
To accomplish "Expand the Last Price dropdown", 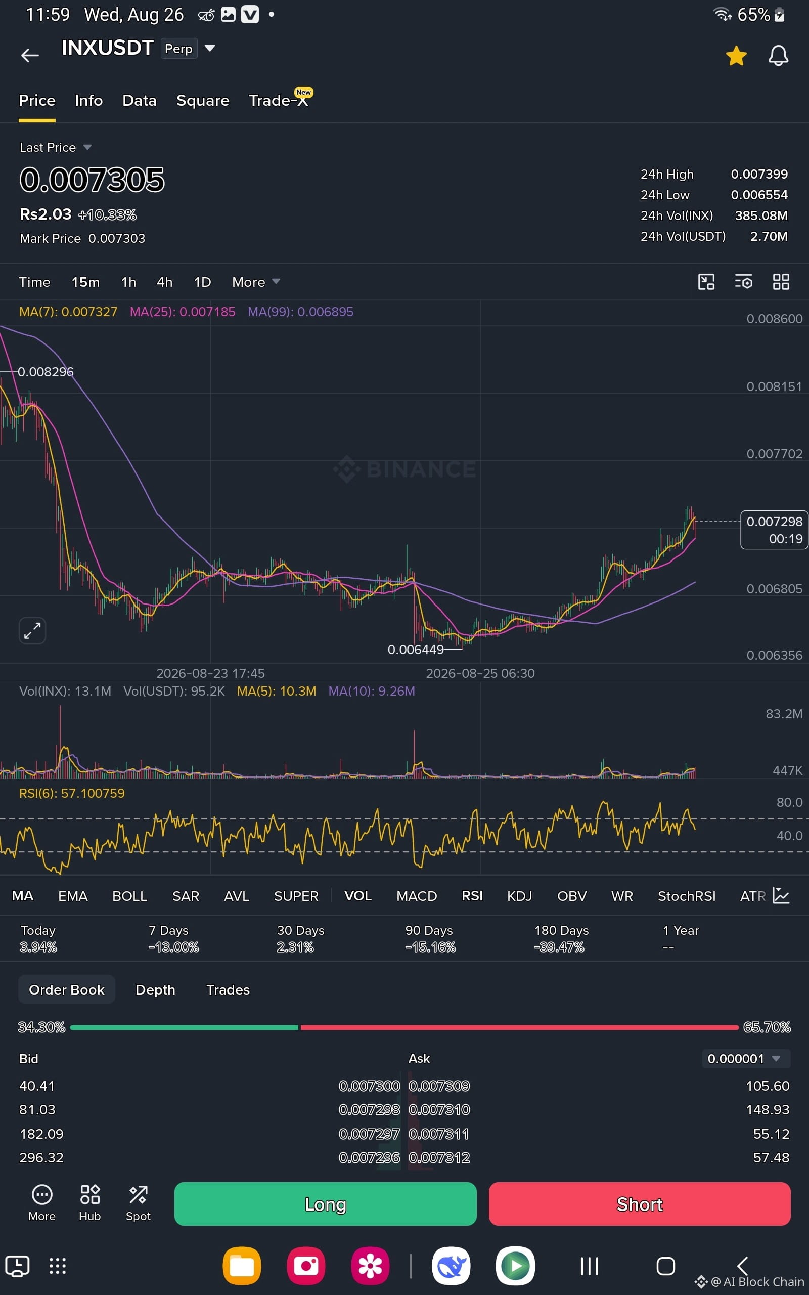I will pyautogui.click(x=56, y=147).
